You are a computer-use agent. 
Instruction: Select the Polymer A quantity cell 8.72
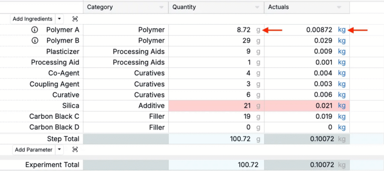tap(241, 30)
